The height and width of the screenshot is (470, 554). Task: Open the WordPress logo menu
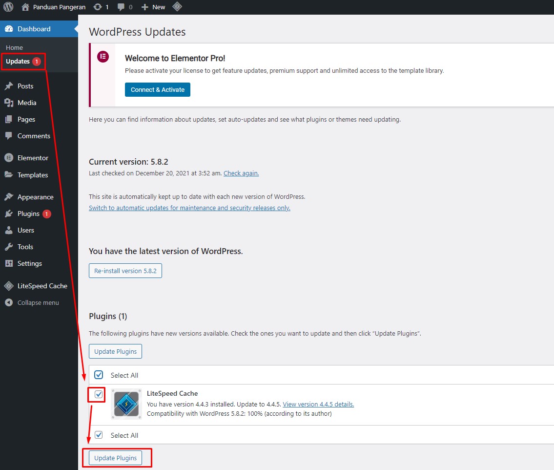coord(8,7)
